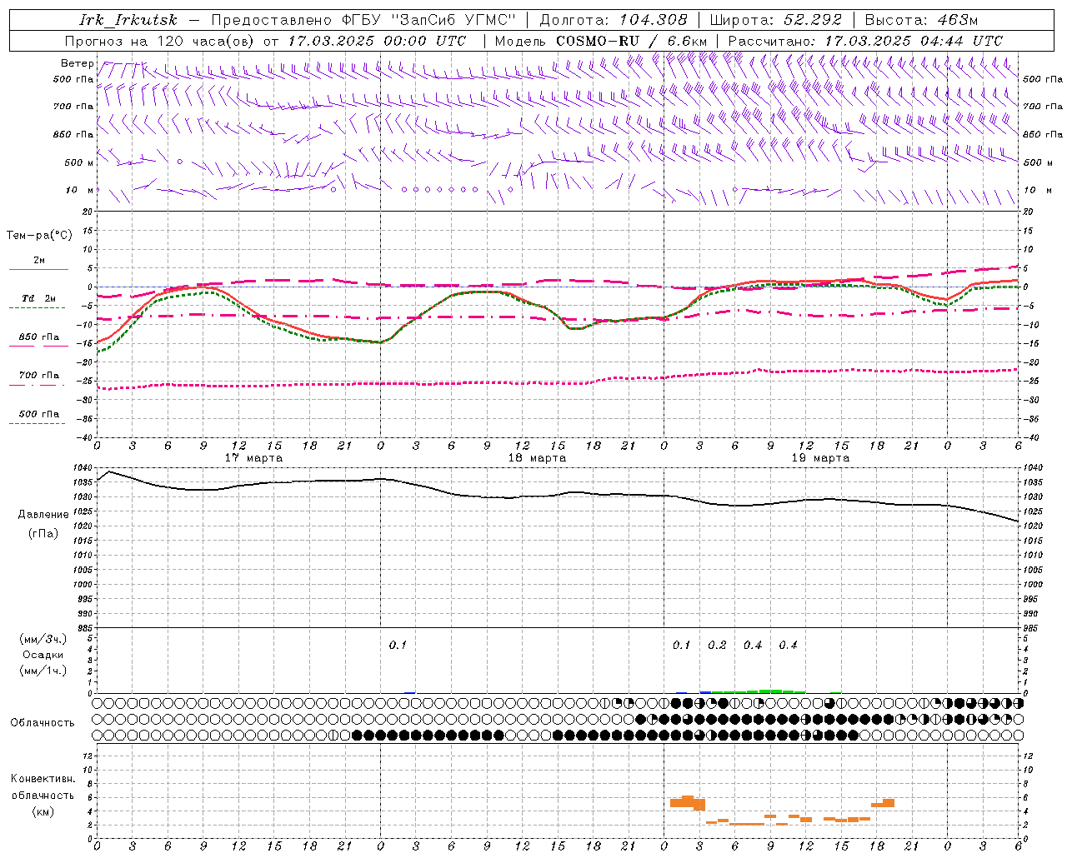
Task: Click the (мм/3ч.) precipitation unit label
Action: 43,639
